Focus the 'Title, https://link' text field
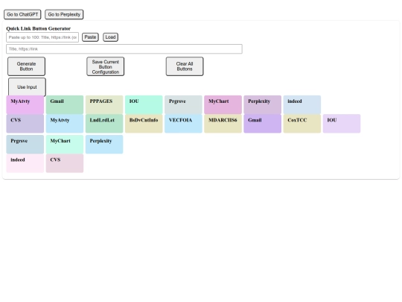The width and height of the screenshot is (402, 302). click(x=124, y=48)
